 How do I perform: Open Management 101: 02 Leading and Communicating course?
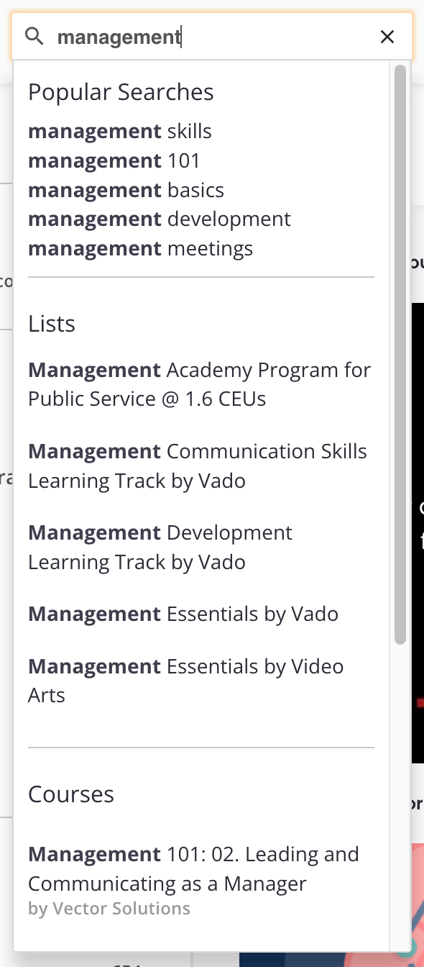click(x=194, y=868)
